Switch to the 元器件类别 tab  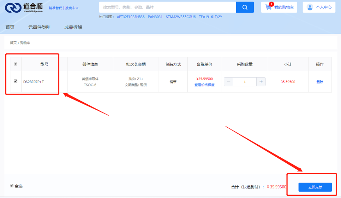pos(39,27)
